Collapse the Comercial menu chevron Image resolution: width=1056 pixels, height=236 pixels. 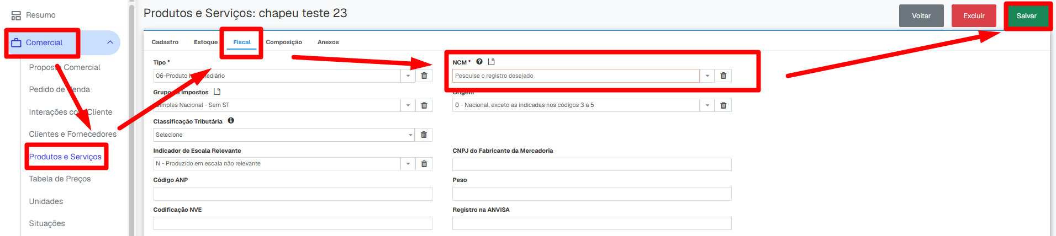pyautogui.click(x=110, y=42)
